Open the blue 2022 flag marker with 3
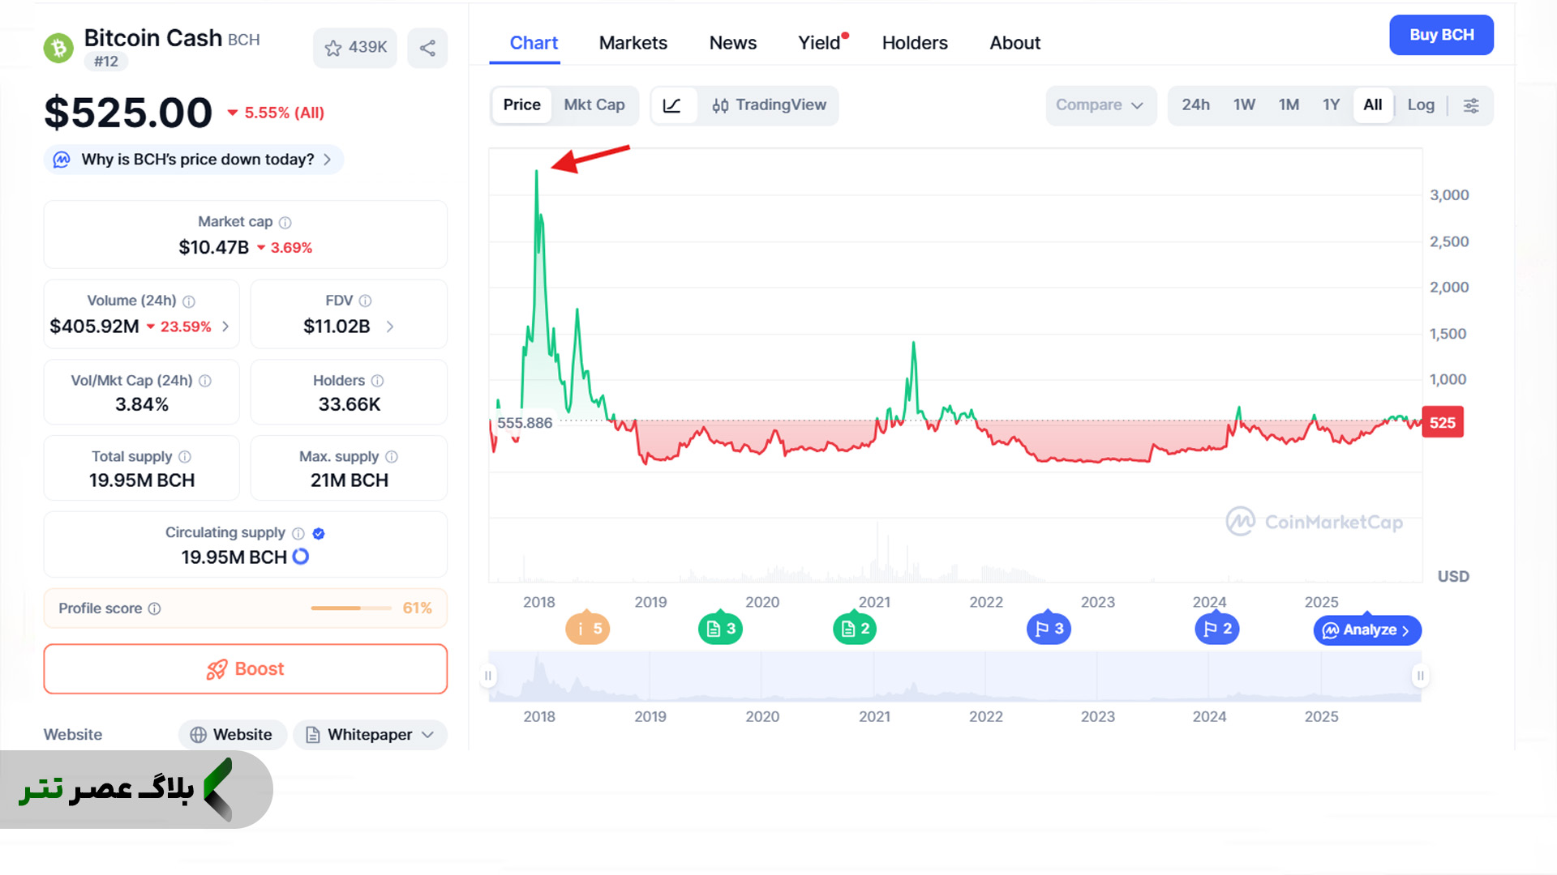This screenshot has width=1557, height=875. [1049, 629]
